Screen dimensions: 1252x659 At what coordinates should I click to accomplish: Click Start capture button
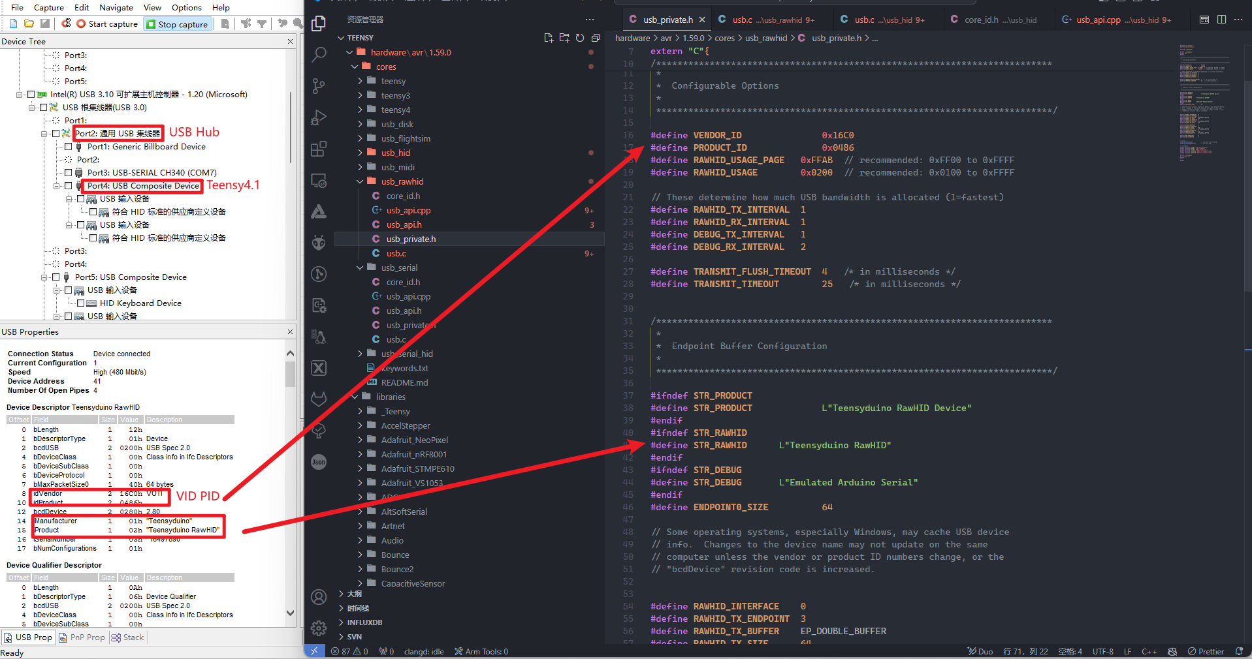[107, 23]
